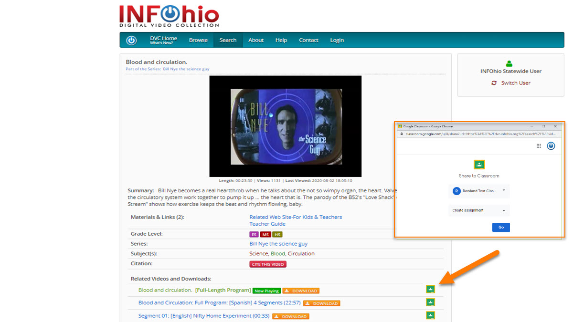The height and width of the screenshot is (322, 573).
Task: Click the R class avatar circle
Action: pyautogui.click(x=456, y=191)
